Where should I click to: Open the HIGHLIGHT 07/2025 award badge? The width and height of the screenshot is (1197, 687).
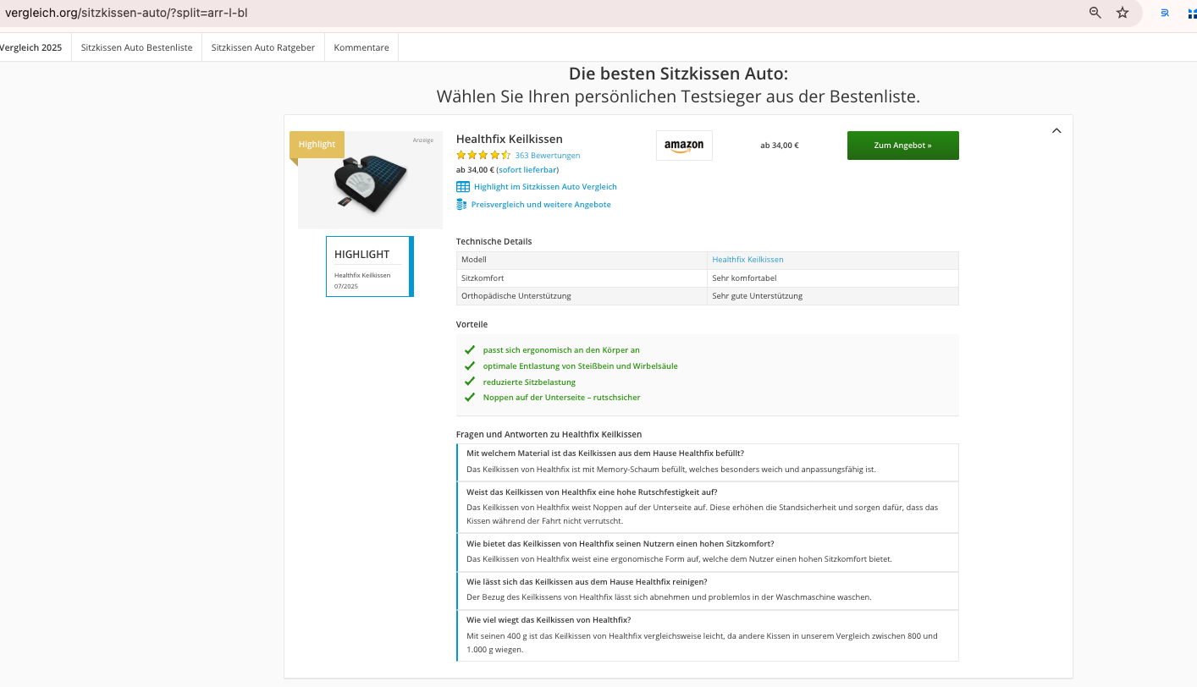tap(370, 267)
